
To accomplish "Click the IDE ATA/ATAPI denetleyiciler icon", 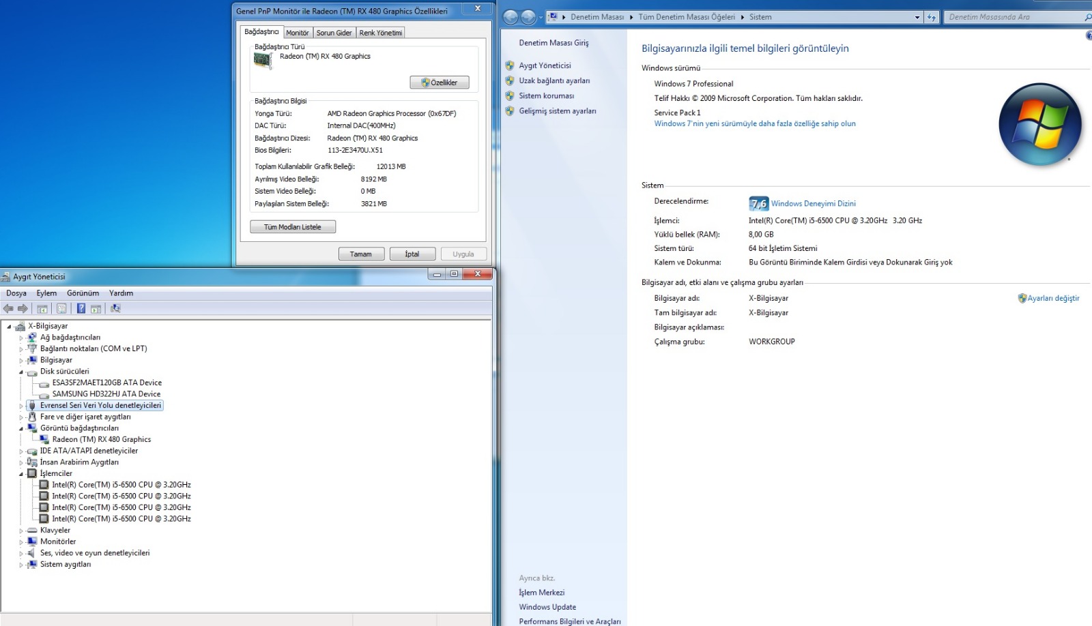I will point(32,451).
